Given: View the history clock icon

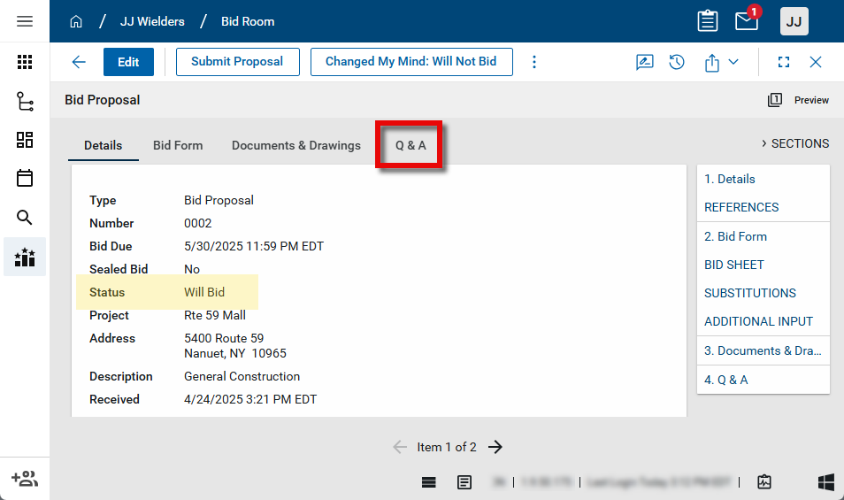Looking at the screenshot, I should 677,62.
